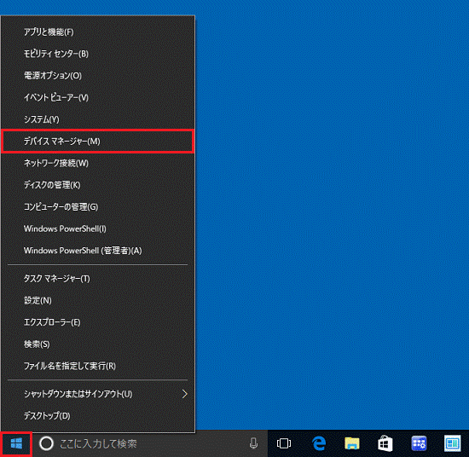Select ネットワーク接続(W)
This screenshot has width=469, height=457.
(x=98, y=163)
